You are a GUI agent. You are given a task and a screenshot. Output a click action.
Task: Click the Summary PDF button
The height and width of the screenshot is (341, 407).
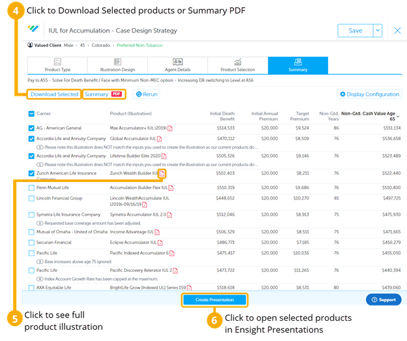(x=104, y=94)
